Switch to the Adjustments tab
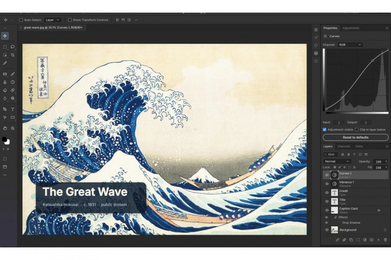This screenshot has width=391, height=260. 351,28
